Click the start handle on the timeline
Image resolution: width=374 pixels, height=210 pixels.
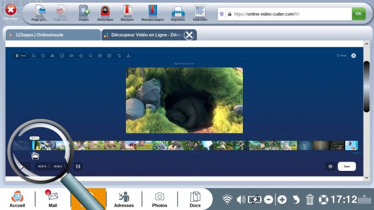coord(33,146)
